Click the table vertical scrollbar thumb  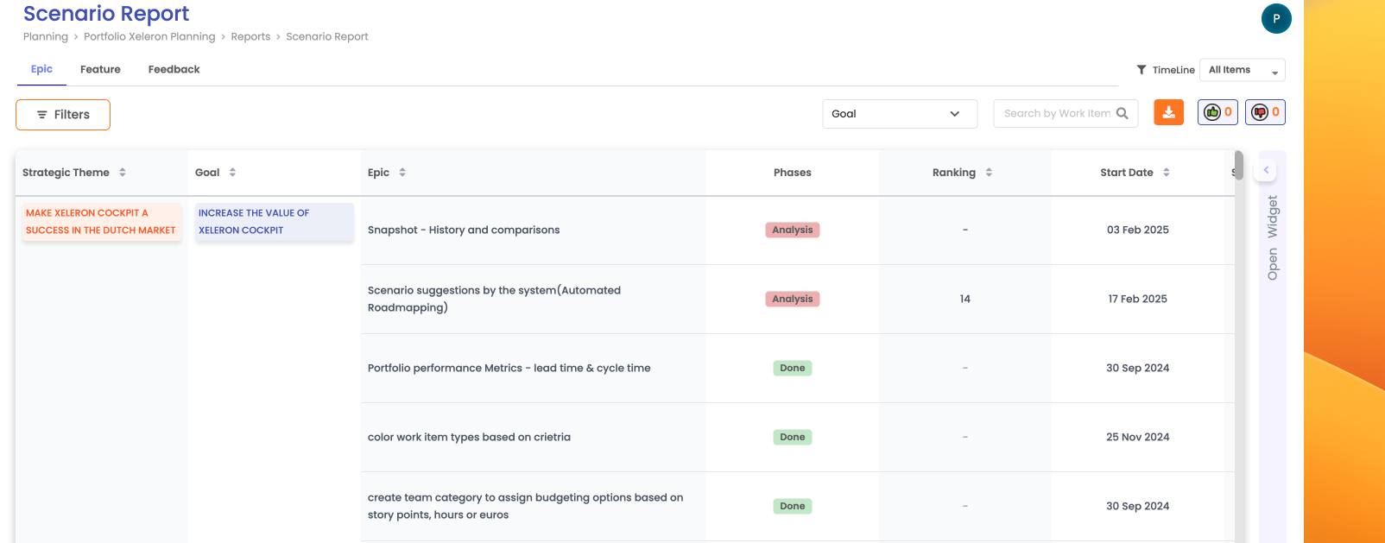click(1239, 164)
